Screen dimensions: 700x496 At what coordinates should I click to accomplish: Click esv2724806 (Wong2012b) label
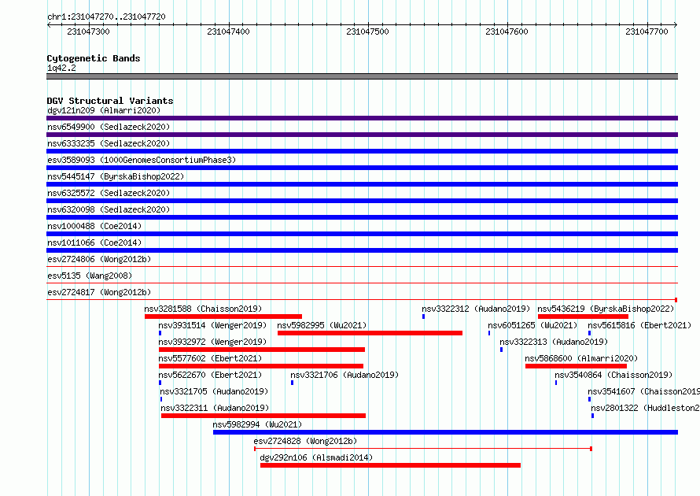tap(99, 259)
